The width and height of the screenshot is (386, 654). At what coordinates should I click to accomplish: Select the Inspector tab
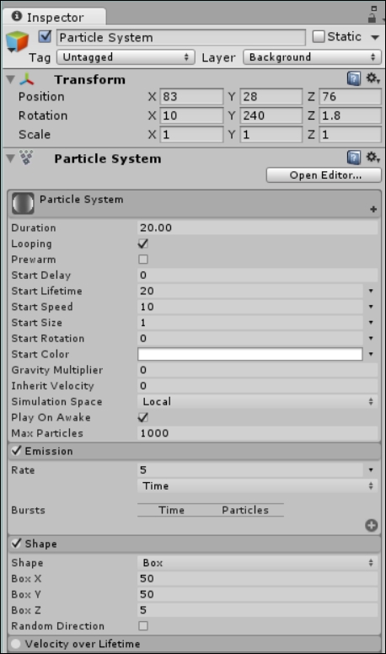click(x=54, y=17)
